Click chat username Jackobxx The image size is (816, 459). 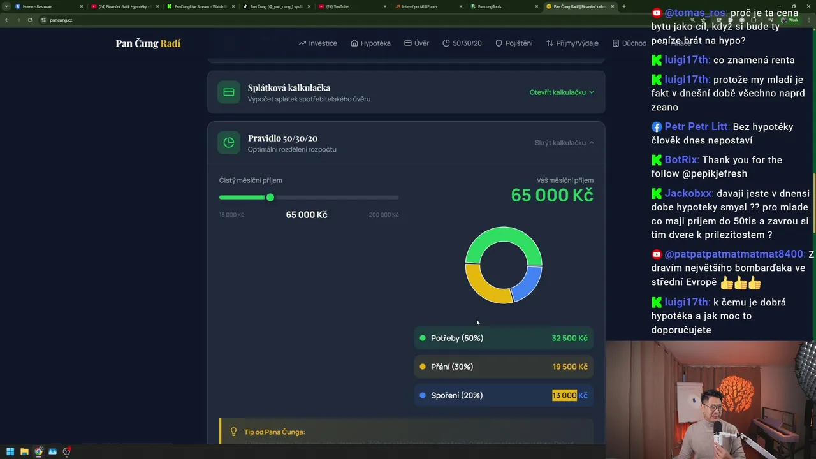[688, 193]
